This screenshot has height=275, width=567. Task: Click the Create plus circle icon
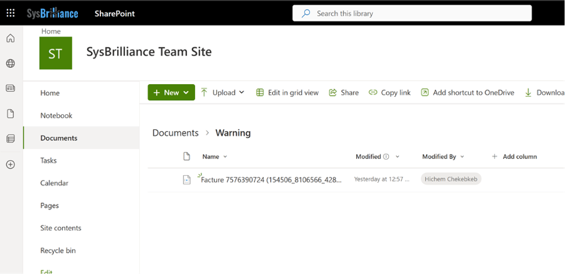11,165
